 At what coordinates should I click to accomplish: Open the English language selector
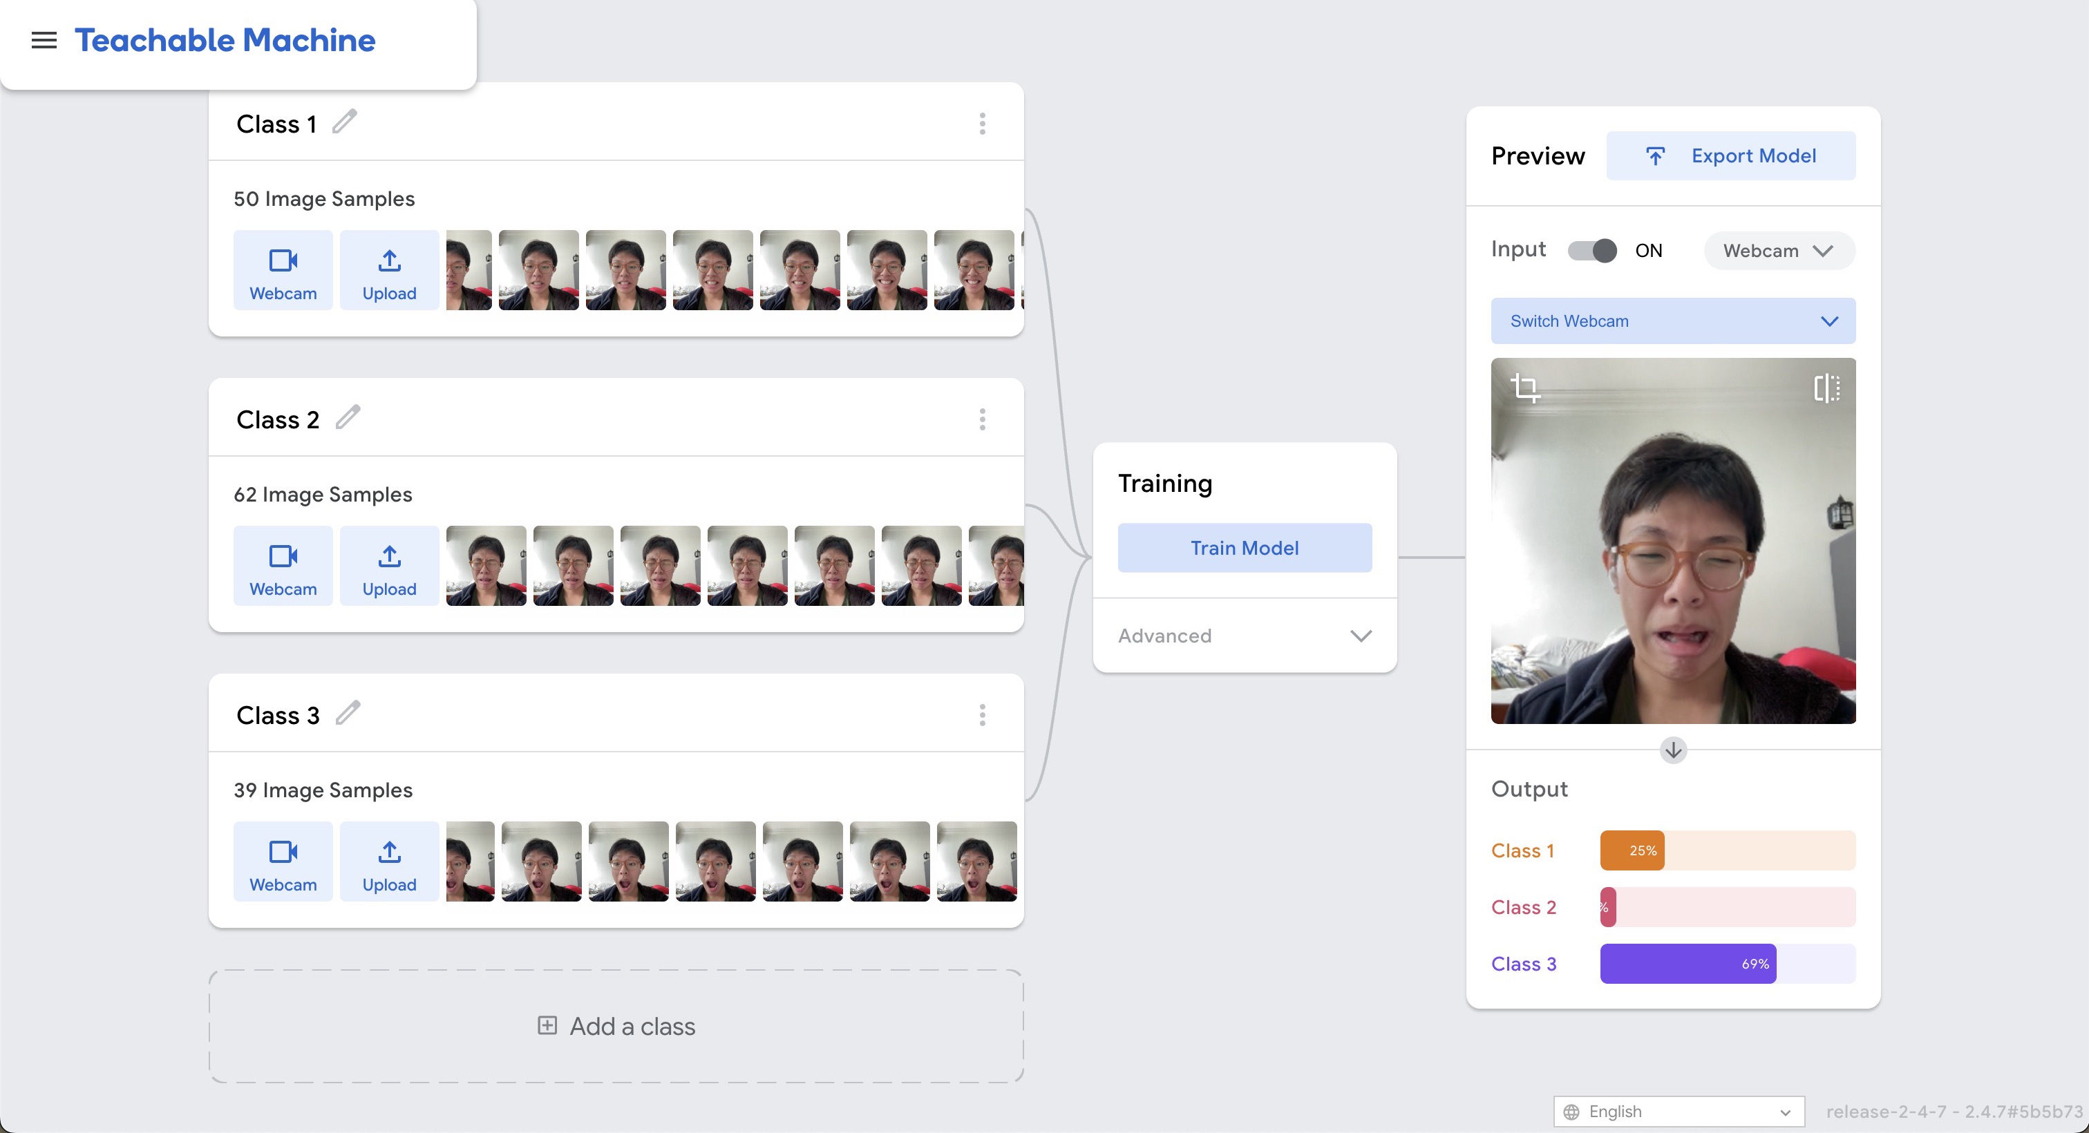point(1678,1111)
